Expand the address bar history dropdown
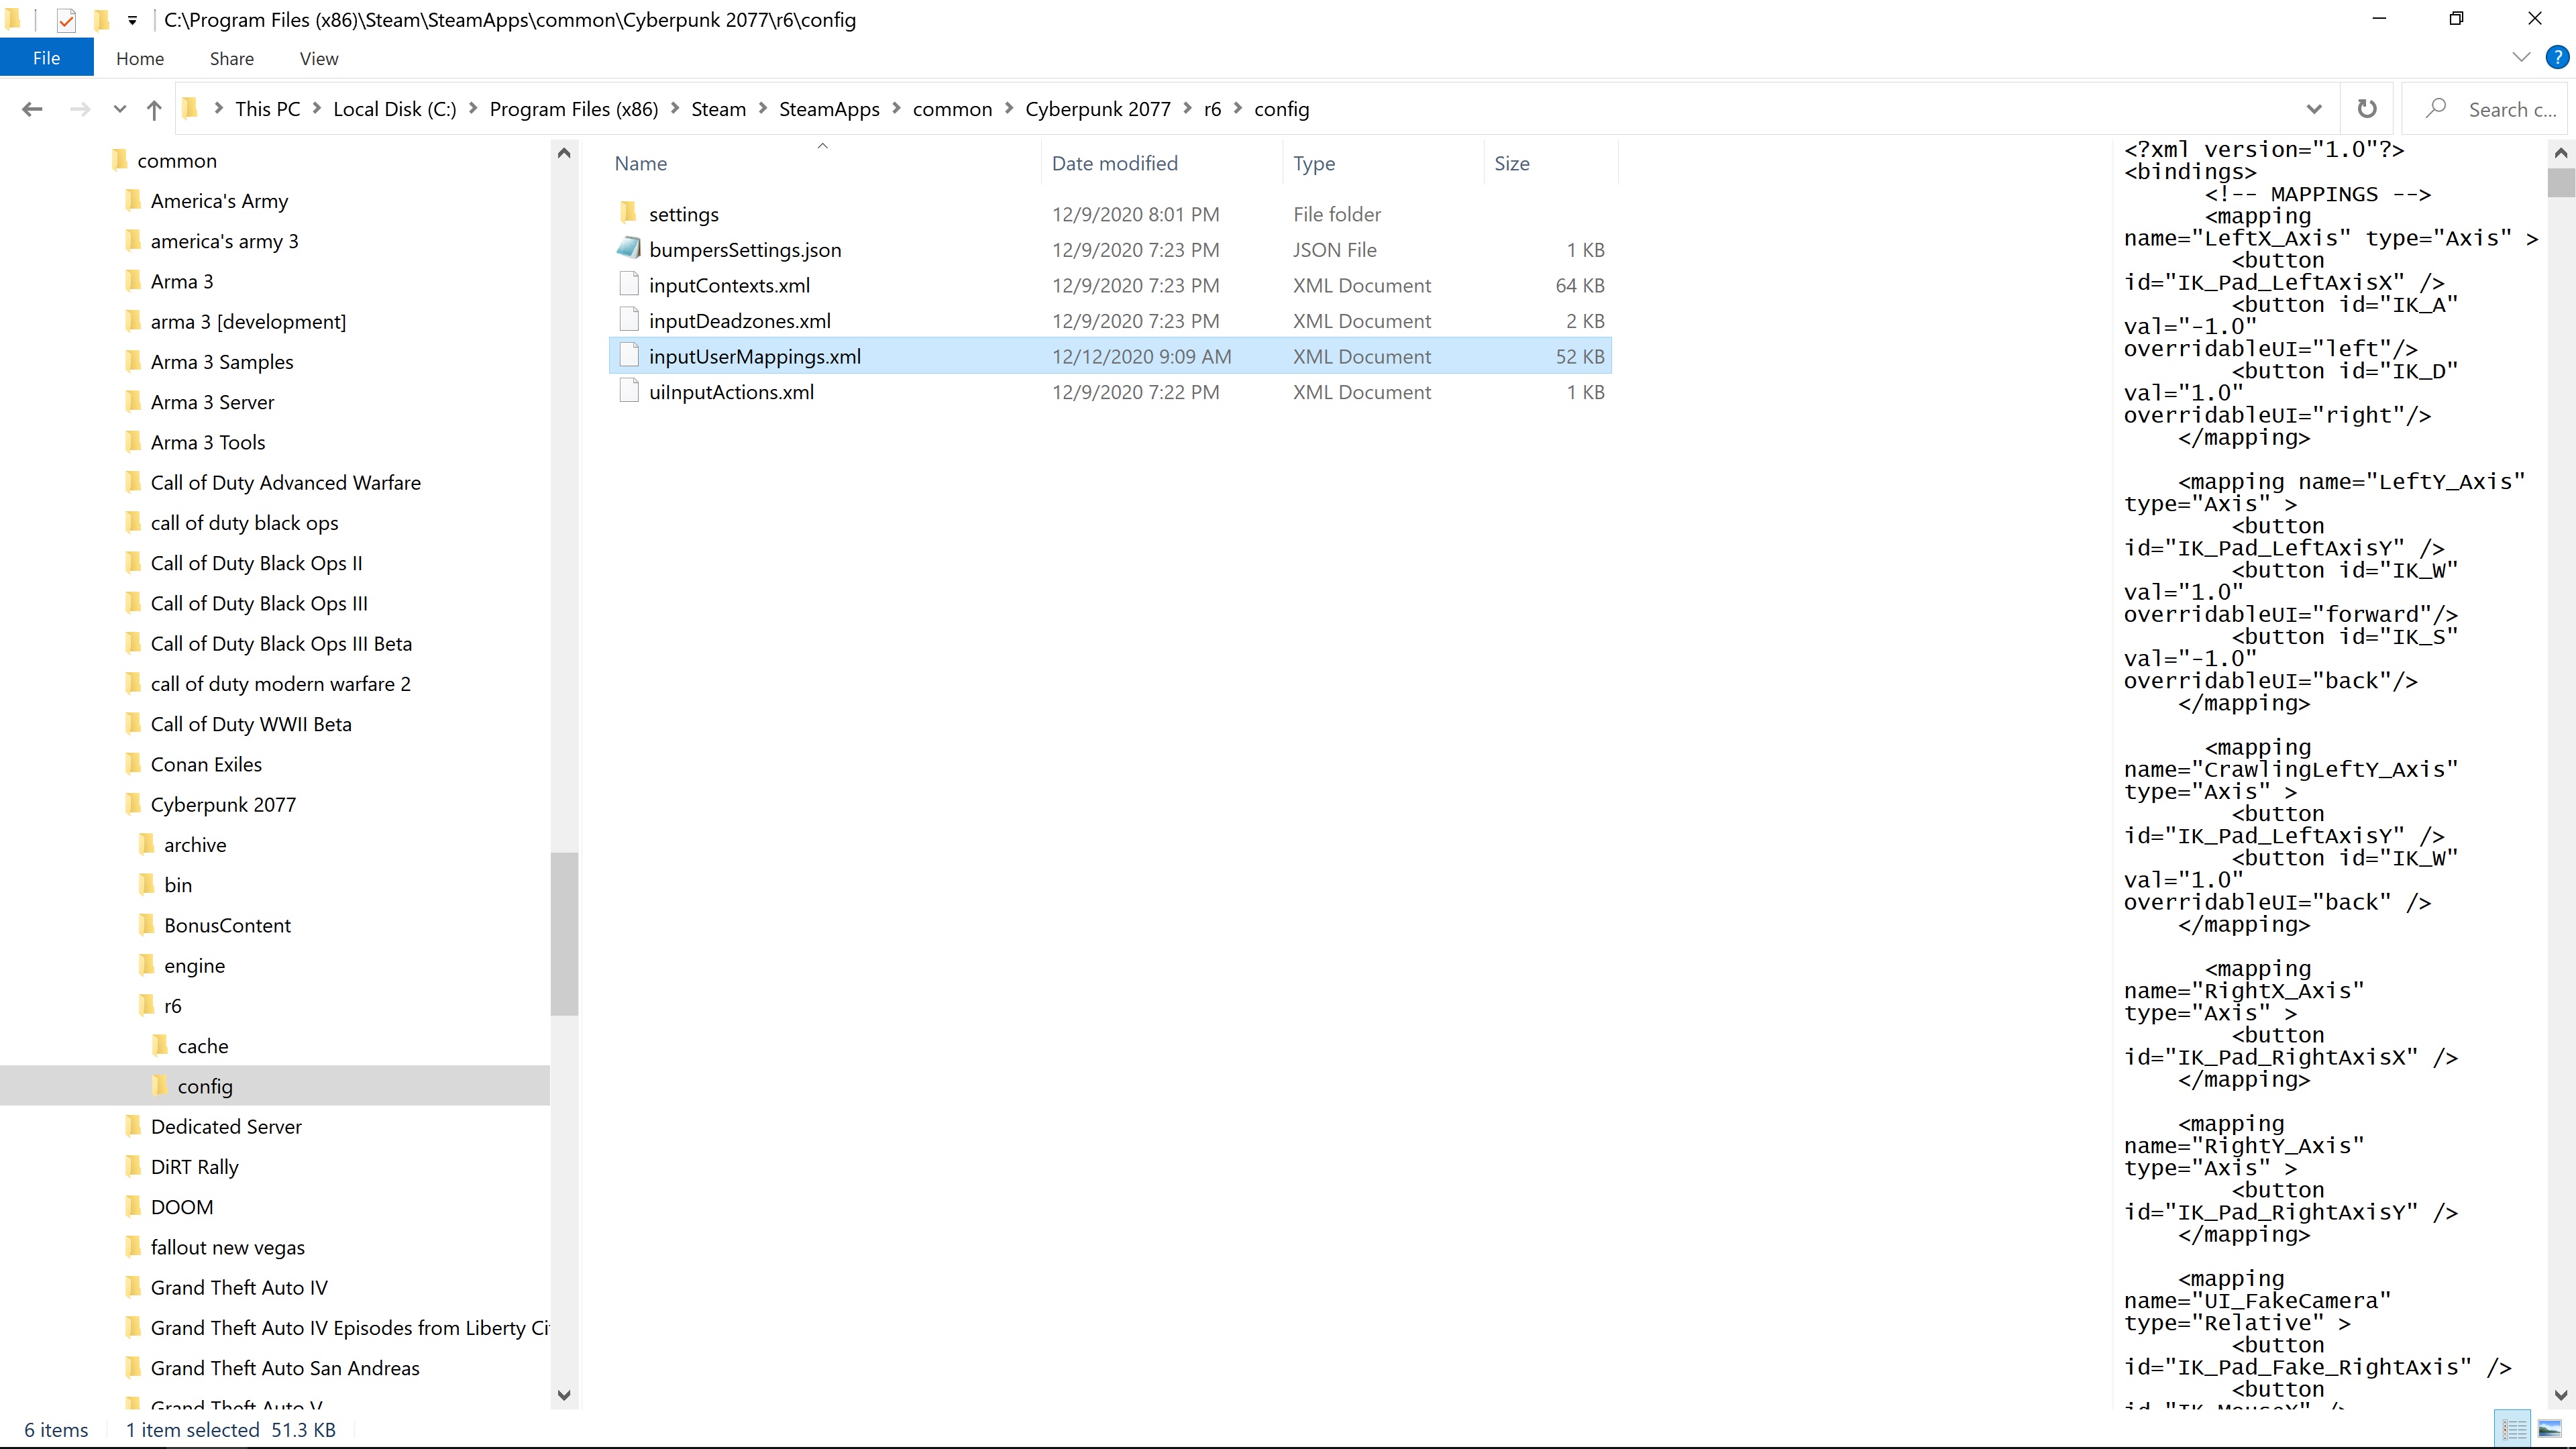Viewport: 2576px width, 1449px height. pyautogui.click(x=2313, y=109)
